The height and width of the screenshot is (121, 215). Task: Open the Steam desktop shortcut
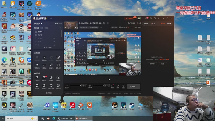click(x=132, y=106)
